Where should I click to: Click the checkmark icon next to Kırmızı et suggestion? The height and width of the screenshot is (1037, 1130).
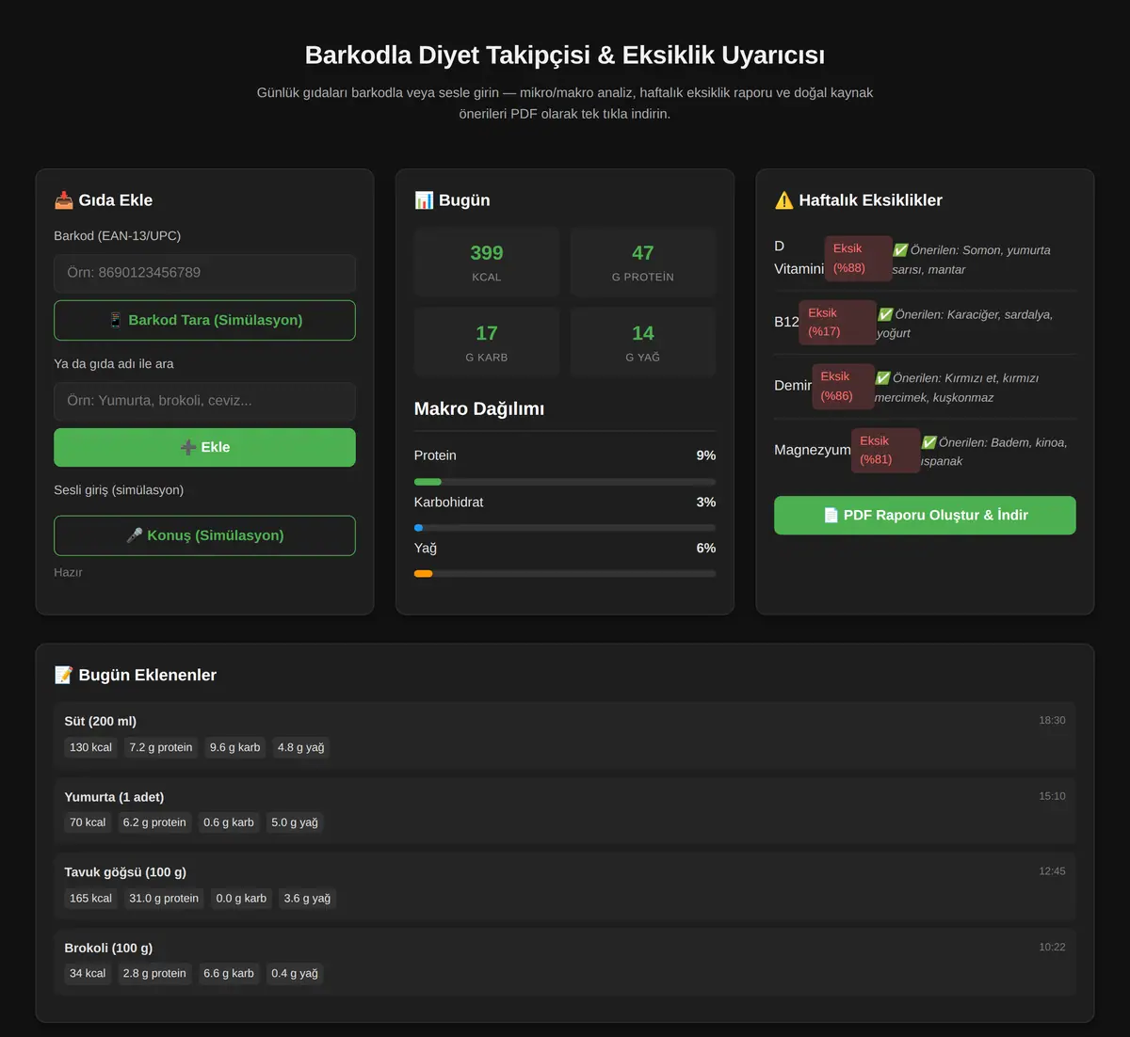882,378
